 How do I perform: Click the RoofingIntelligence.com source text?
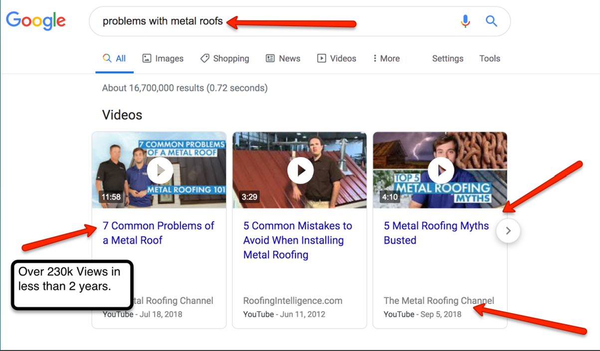click(x=293, y=301)
